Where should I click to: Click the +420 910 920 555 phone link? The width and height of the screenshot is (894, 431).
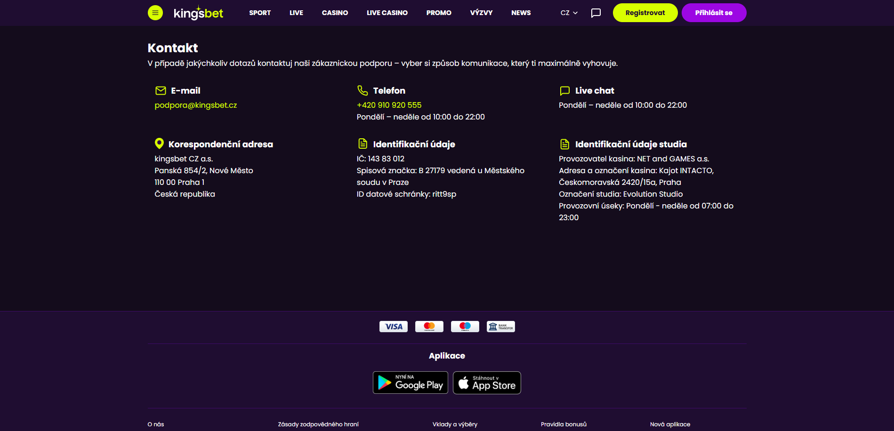tap(389, 105)
